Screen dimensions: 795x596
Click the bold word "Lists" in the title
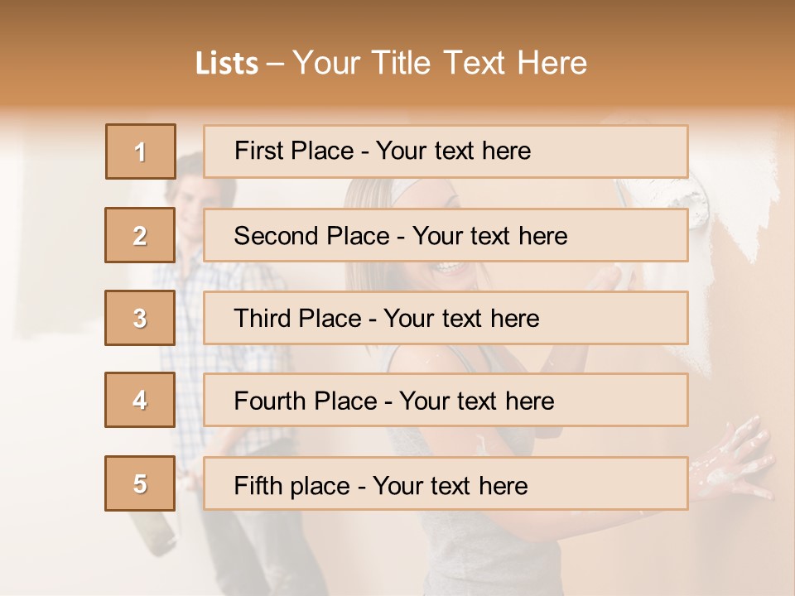click(x=226, y=64)
